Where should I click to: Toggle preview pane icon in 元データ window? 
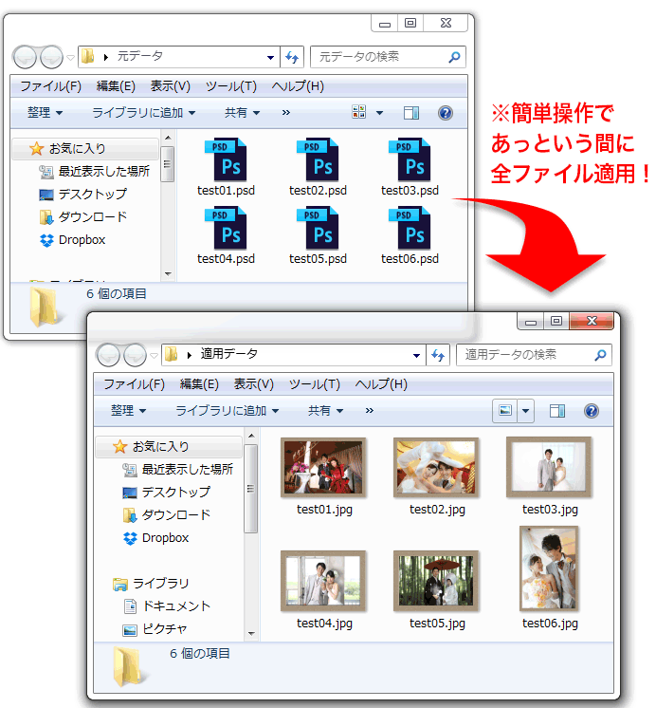pos(411,112)
